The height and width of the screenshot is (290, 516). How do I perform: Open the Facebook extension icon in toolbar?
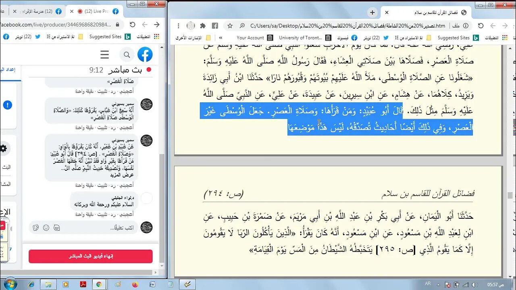point(215,26)
